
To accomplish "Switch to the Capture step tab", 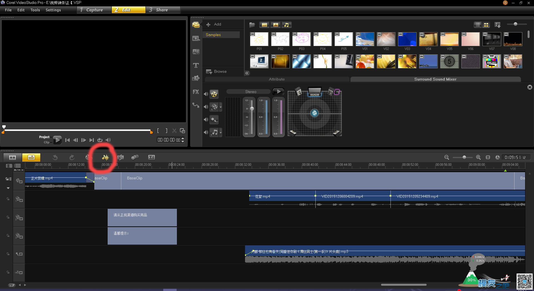I will [x=94, y=10].
